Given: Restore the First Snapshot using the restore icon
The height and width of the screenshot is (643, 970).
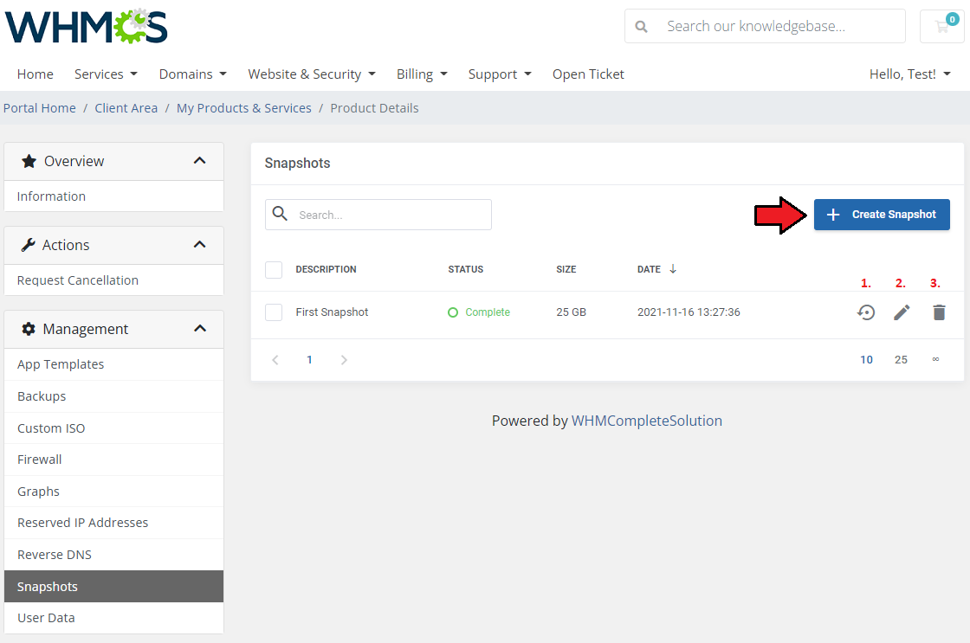Looking at the screenshot, I should (x=866, y=312).
